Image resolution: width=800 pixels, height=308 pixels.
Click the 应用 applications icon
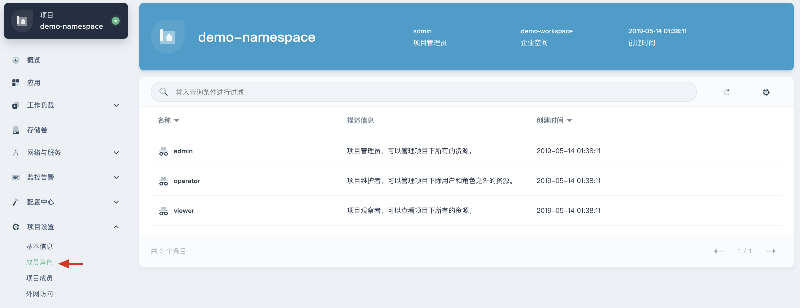[16, 83]
